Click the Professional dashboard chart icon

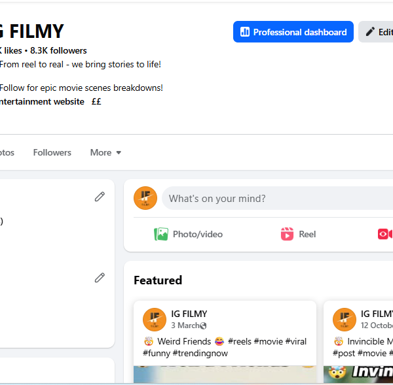(x=244, y=32)
